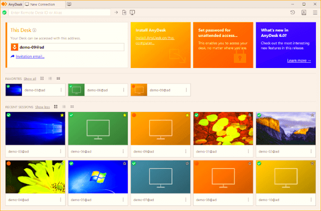This screenshot has width=321, height=211.
Task: Open three-dot menu of demo-02@ad recent session
Action: pyautogui.click(x=311, y=151)
